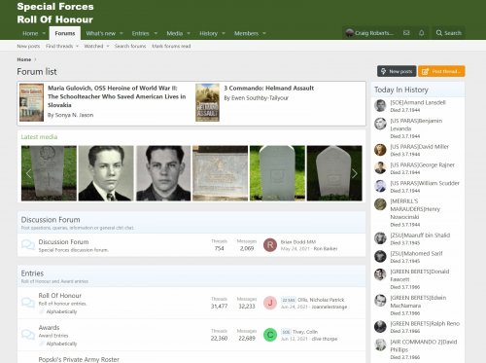Click the Home breadcrumb link
Image resolution: width=486 pixels, height=363 pixels.
pos(24,59)
